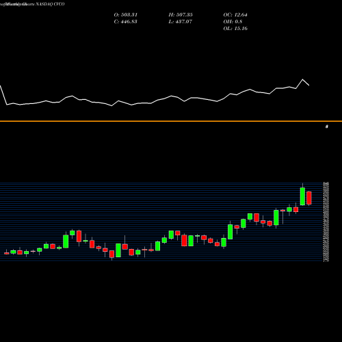Select the close price value C: 446.83
This screenshot has height=342, width=342.
click(x=125, y=22)
